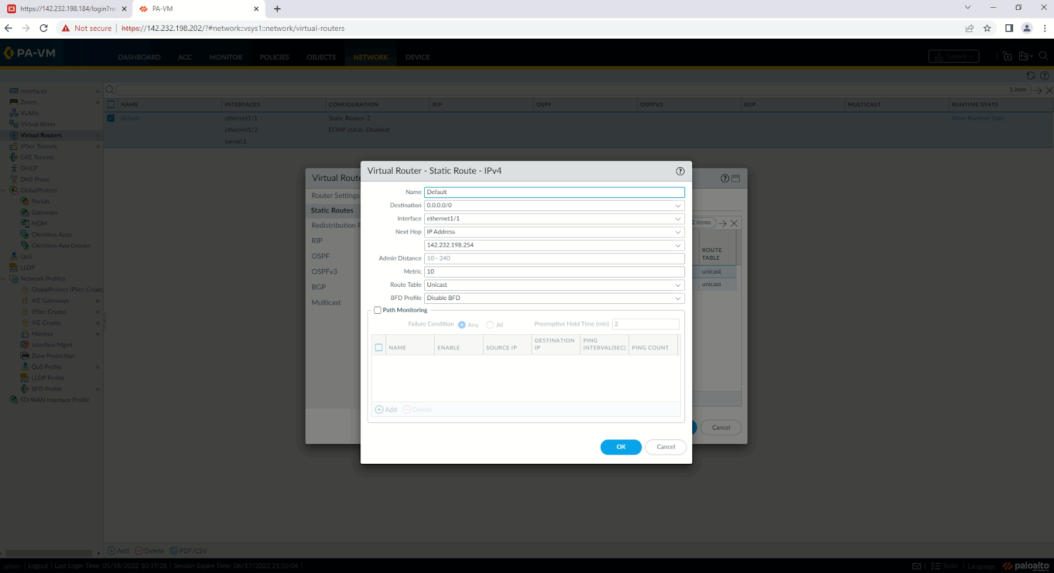The height and width of the screenshot is (573, 1054).
Task: Uncheck the default virtual router row checkbox
Action: tap(111, 118)
